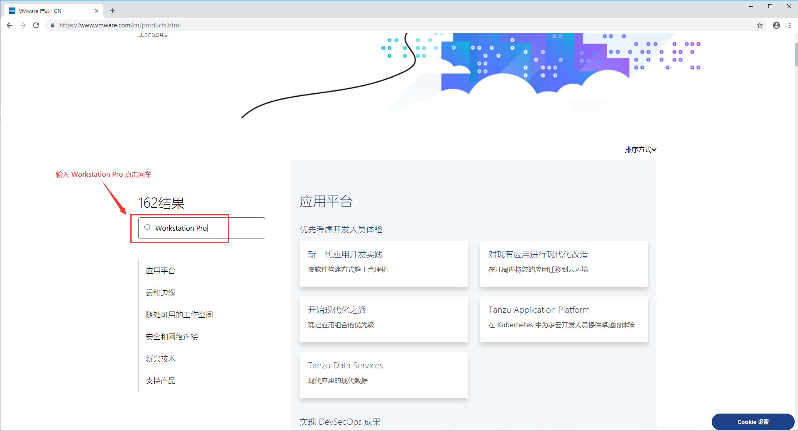Open the 排序方式 sort dropdown
This screenshot has height=431, width=798.
pyautogui.click(x=640, y=150)
